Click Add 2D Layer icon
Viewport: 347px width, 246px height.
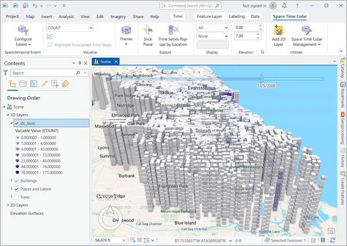(279, 31)
